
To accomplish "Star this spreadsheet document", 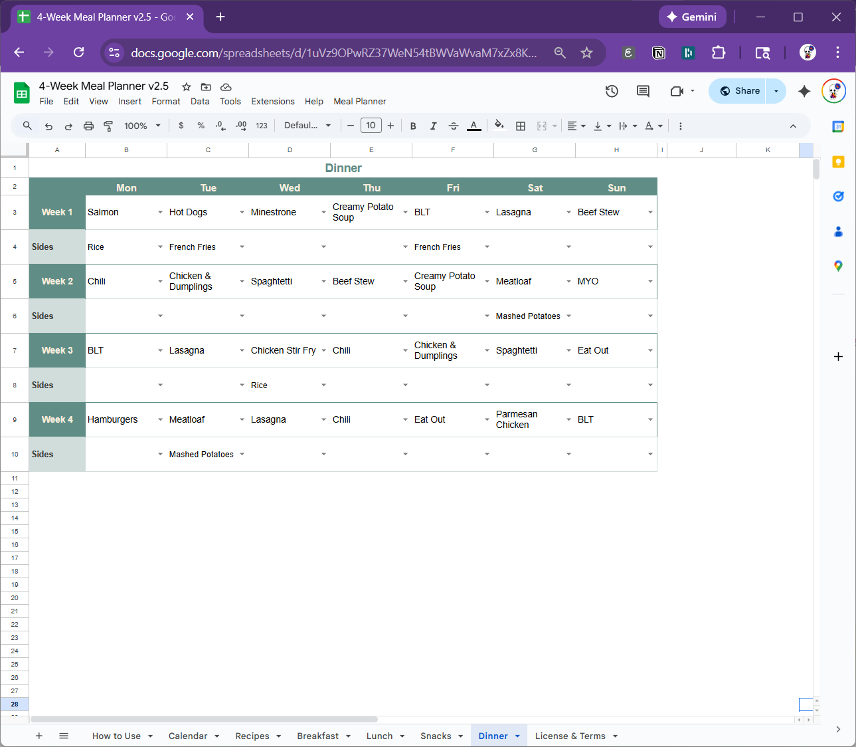I will [187, 87].
